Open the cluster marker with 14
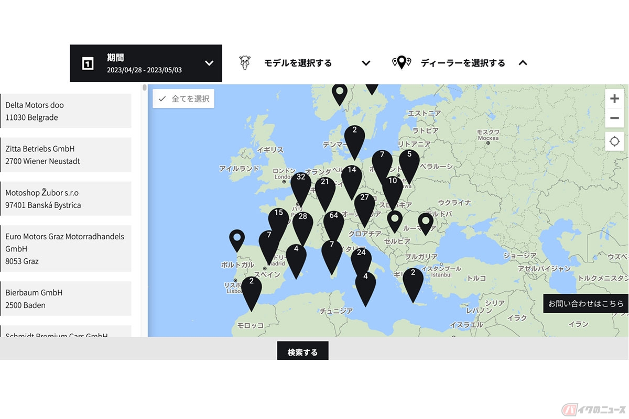Screen dimensions: 629x419 coord(352,181)
